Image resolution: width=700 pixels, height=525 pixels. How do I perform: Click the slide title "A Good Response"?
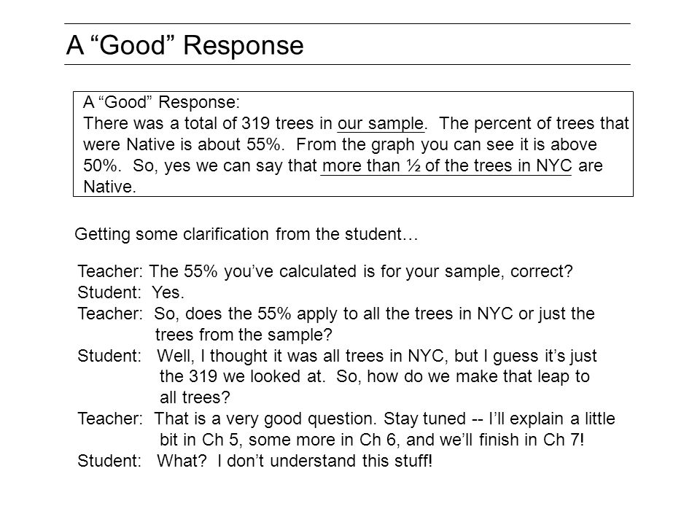point(184,45)
